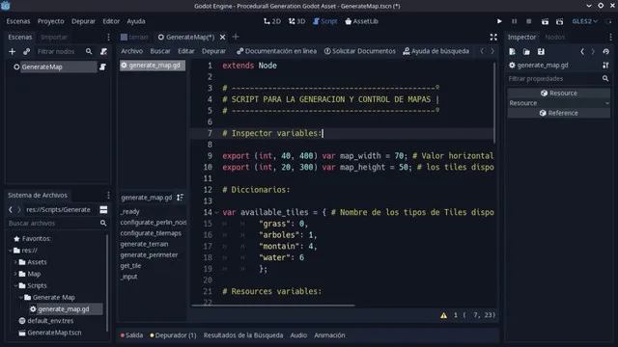The height and width of the screenshot is (347, 618).
Task: Toggle alphabetical sort of method list
Action: tap(180, 198)
